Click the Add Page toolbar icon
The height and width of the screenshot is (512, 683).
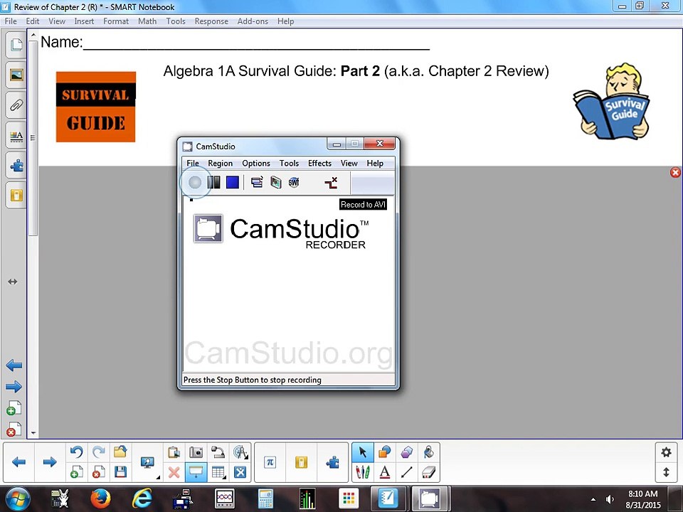(x=77, y=472)
